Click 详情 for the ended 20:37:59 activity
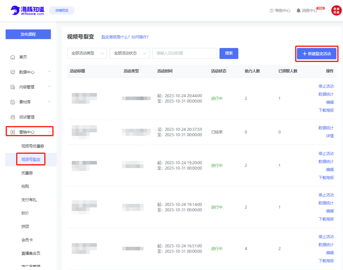The height and width of the screenshot is (270, 343). point(330,136)
